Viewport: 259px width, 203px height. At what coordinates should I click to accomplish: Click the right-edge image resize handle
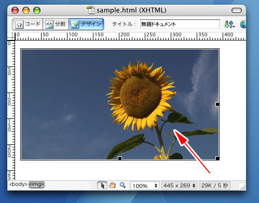(217, 104)
